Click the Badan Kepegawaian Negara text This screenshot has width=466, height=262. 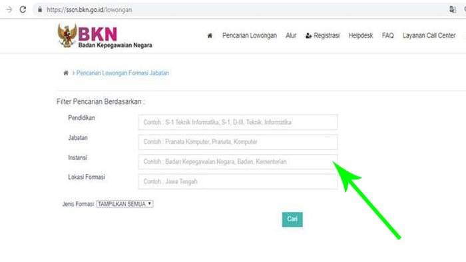(x=115, y=45)
